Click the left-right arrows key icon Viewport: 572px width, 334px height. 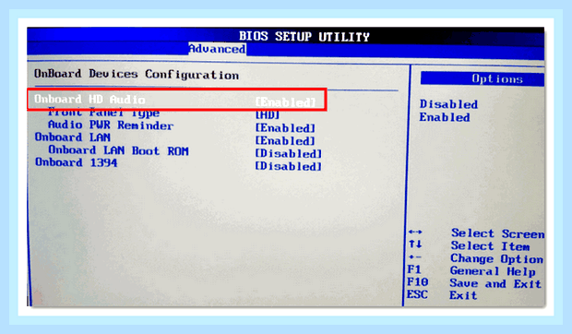pos(415,232)
